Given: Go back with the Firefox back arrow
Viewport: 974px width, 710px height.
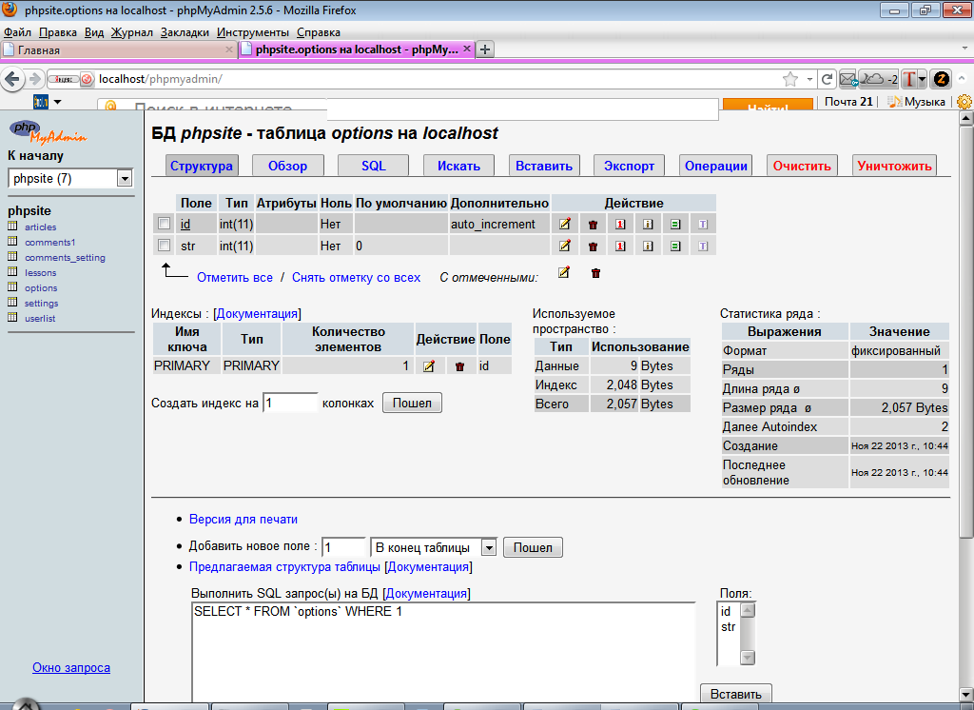Looking at the screenshot, I should [12, 79].
